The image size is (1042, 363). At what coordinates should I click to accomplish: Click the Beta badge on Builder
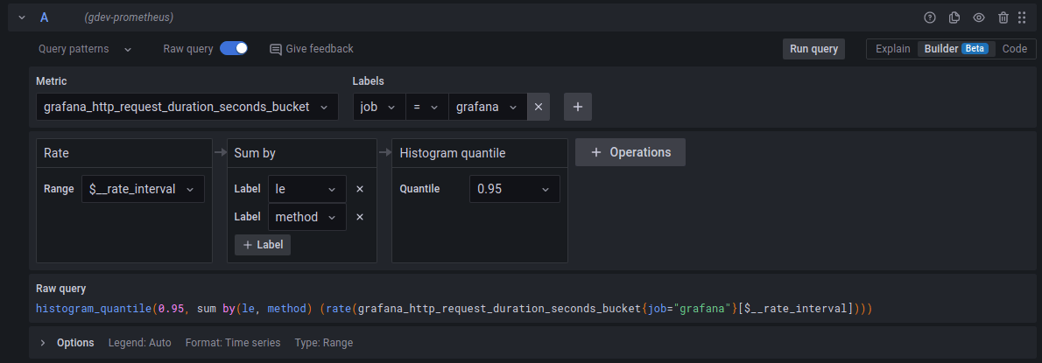(x=975, y=49)
